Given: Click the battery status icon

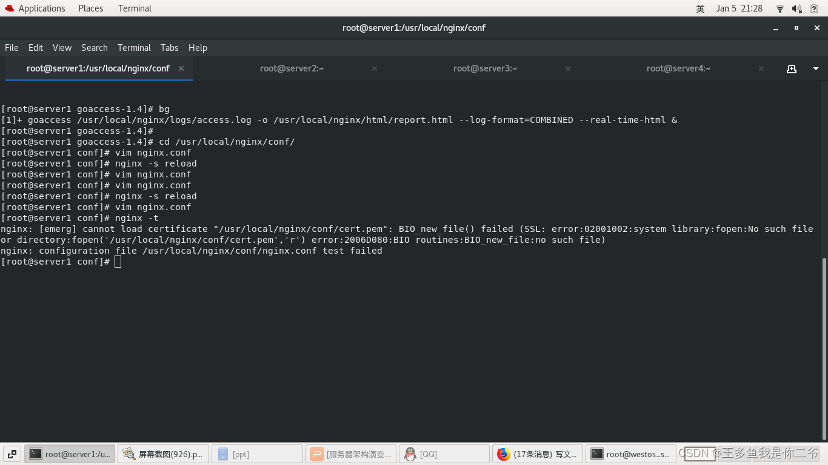Looking at the screenshot, I should 814,8.
